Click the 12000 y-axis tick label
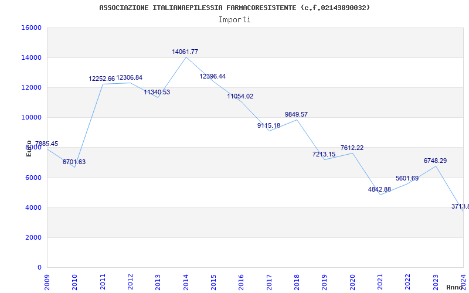This screenshot has height=293, width=469. tap(32, 87)
